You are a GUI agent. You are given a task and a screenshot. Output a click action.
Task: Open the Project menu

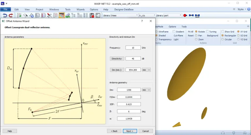39,9
